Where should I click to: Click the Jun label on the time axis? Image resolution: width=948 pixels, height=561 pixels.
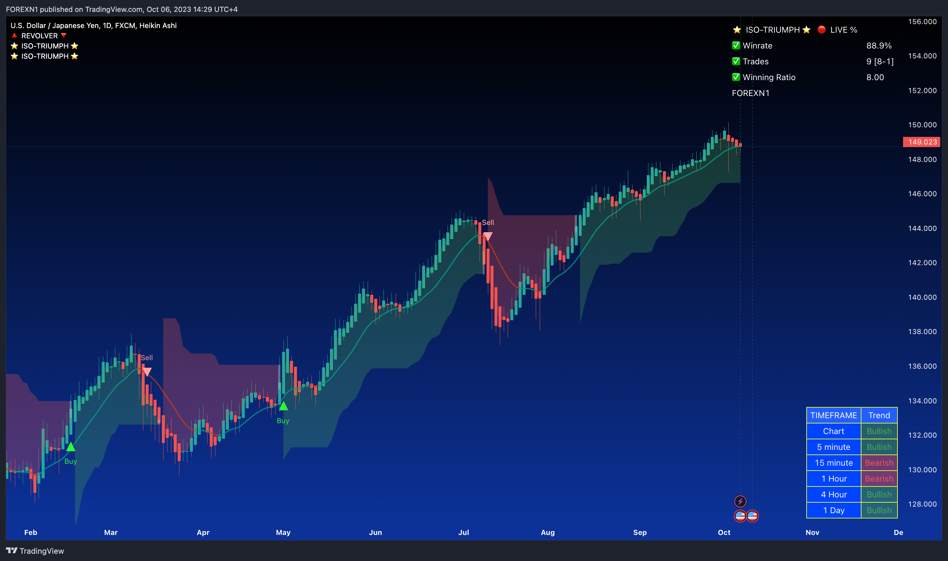[376, 532]
